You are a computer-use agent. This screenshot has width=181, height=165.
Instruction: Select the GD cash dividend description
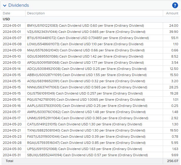85,56
